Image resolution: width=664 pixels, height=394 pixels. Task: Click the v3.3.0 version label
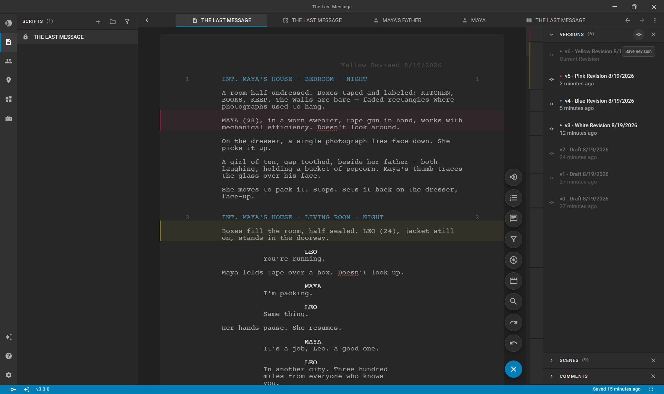tap(43, 390)
